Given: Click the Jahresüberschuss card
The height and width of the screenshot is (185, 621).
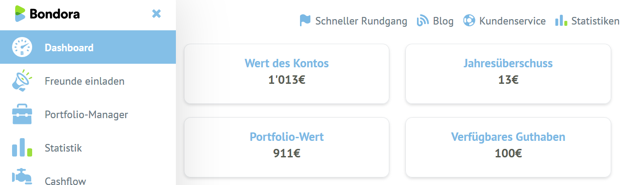Looking at the screenshot, I should pos(508,74).
